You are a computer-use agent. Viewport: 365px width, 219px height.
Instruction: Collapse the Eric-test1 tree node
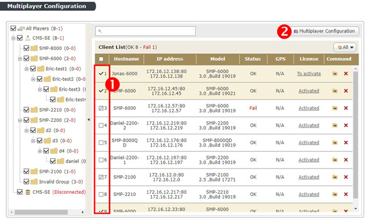(x=26, y=69)
